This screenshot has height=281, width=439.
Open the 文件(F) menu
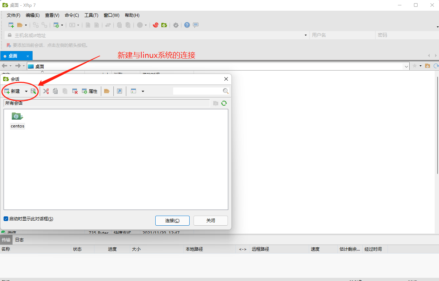pos(14,15)
